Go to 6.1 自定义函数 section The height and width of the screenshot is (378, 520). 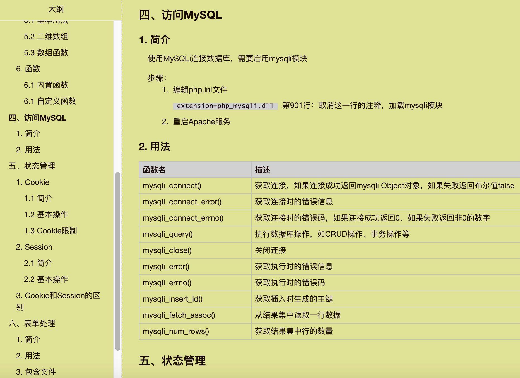50,101
